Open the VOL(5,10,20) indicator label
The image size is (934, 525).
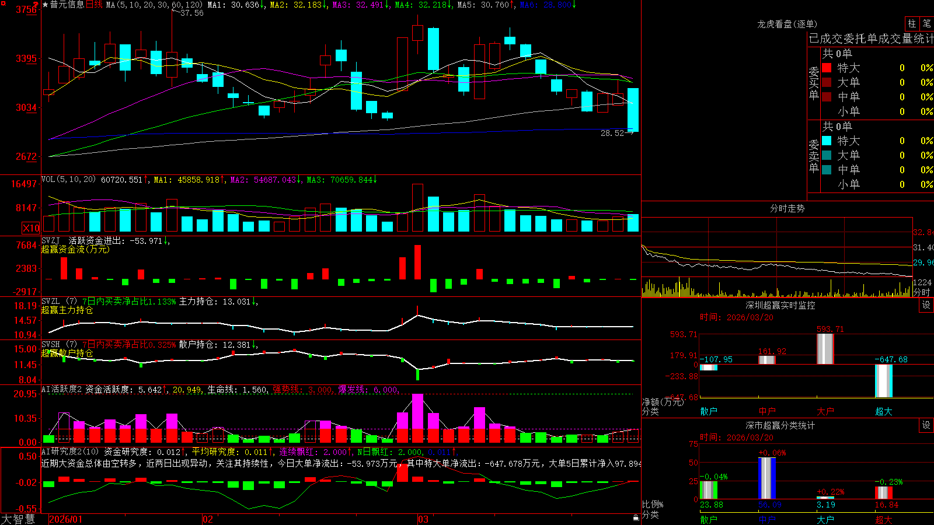tap(68, 179)
